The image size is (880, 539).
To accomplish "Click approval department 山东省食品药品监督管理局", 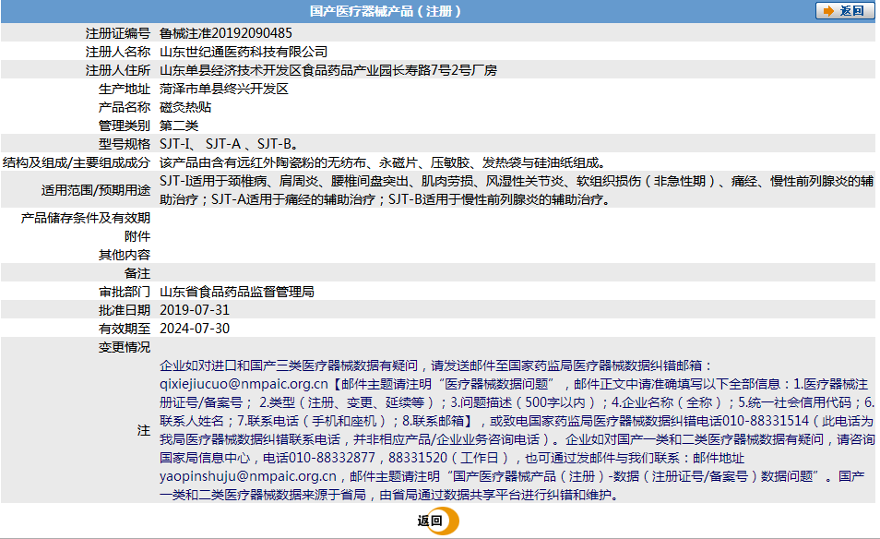I will pos(237,292).
